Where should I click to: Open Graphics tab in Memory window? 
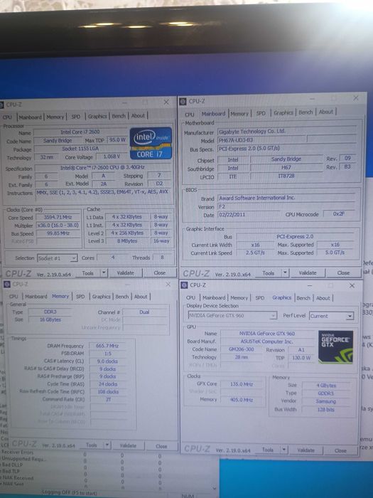pos(101,297)
